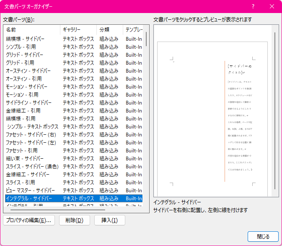Sort by the 分類 column header
The image size is (282, 246).
click(110, 30)
